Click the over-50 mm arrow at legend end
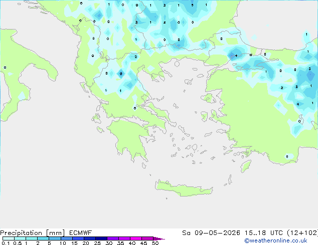Image resolution: width=318 pixels, height=245 pixels. coord(159,238)
